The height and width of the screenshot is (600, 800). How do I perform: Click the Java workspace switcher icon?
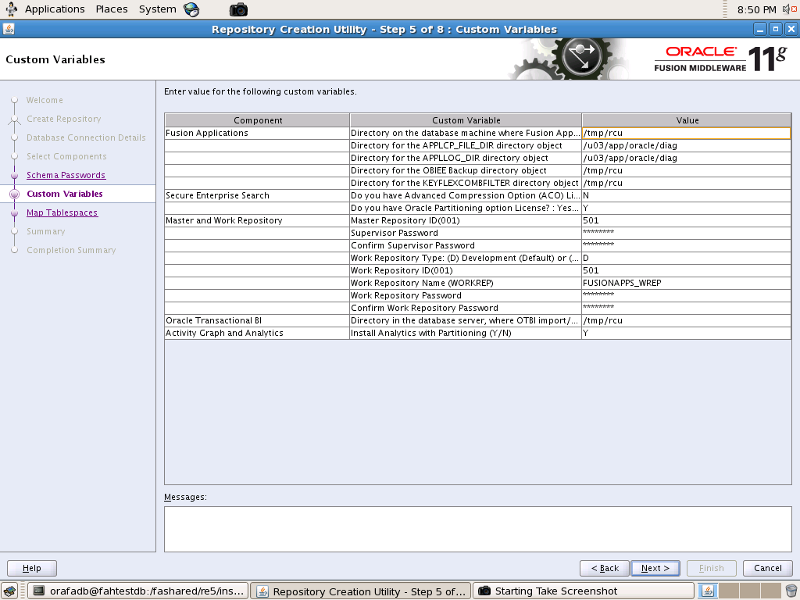[x=708, y=591]
